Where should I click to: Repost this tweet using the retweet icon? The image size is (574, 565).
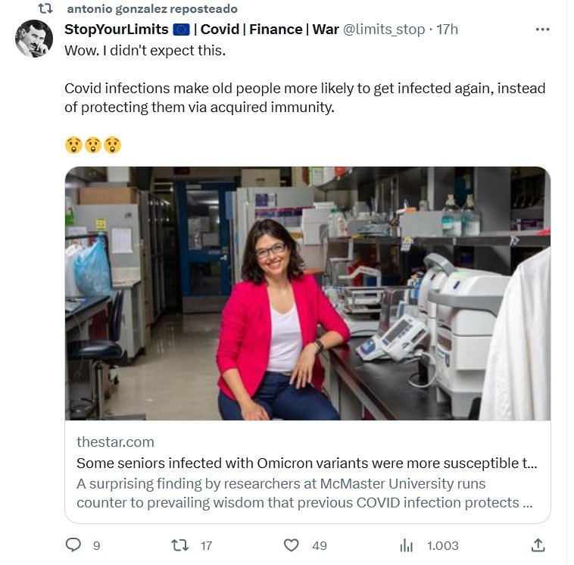[179, 545]
